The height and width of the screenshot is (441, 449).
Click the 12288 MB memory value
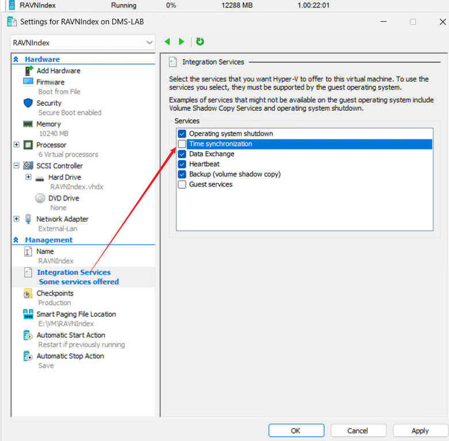[237, 5]
